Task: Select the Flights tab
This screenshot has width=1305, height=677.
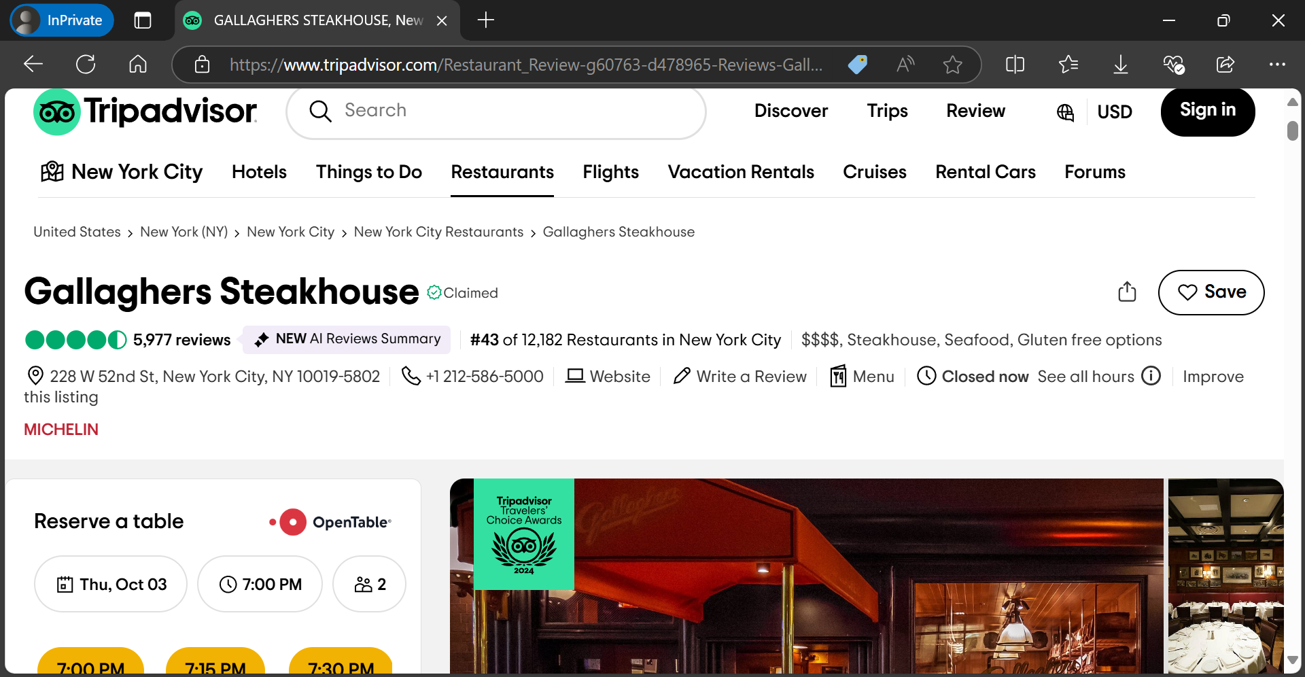Action: click(x=610, y=172)
